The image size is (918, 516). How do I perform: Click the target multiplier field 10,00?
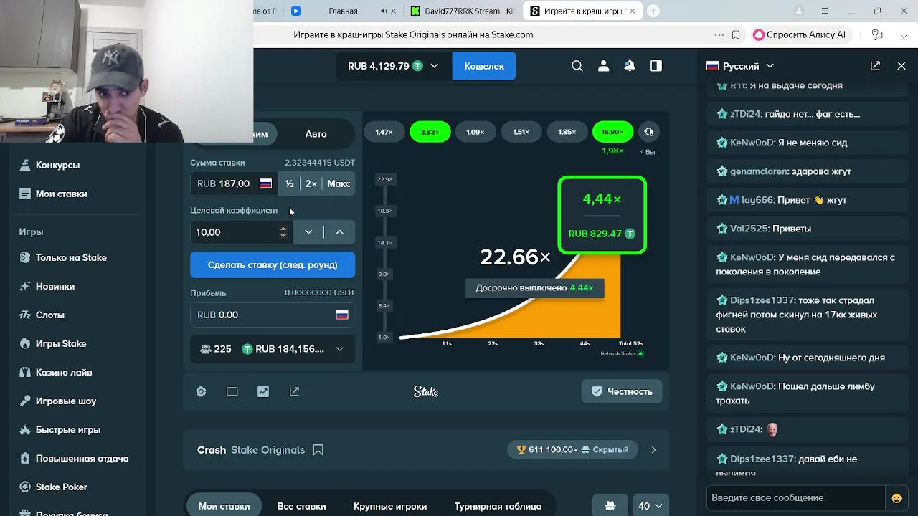241,232
